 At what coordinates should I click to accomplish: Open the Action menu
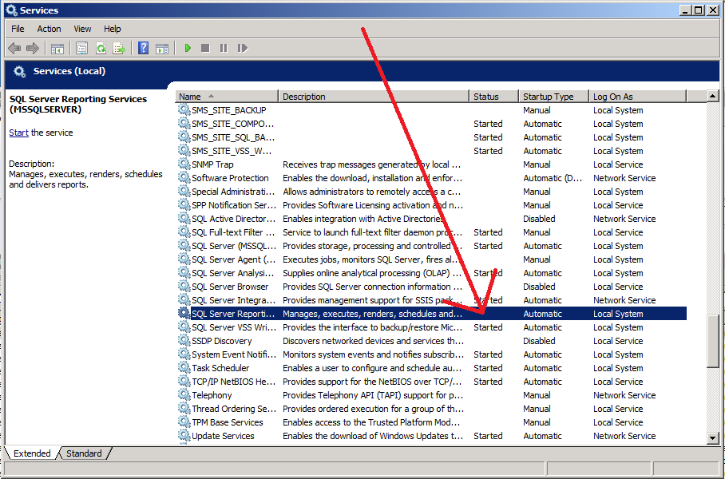point(49,29)
